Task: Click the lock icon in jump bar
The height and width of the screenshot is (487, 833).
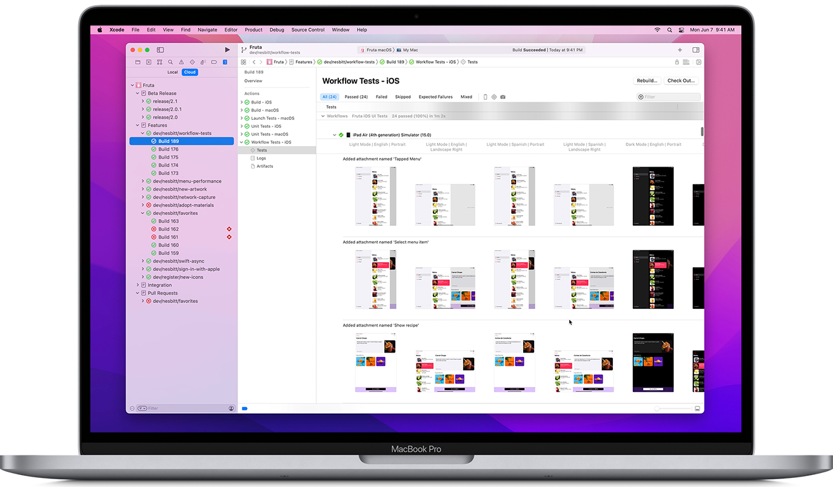Action: point(677,62)
